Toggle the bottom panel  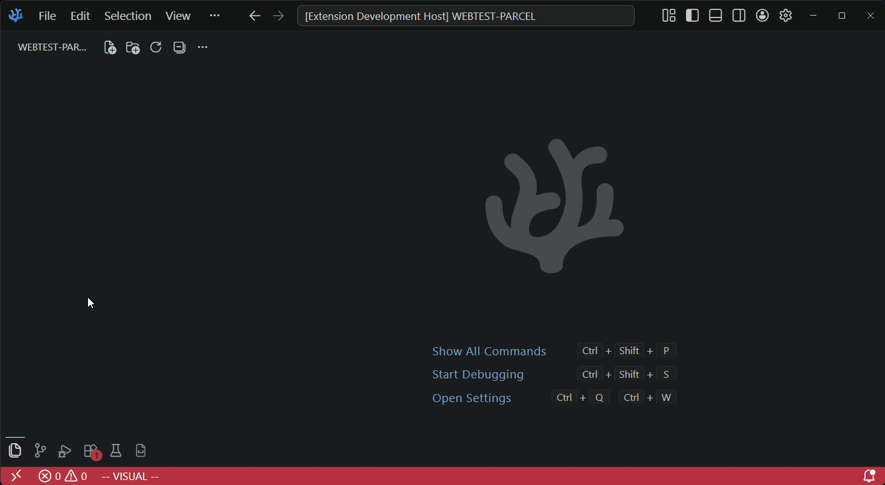pyautogui.click(x=715, y=16)
